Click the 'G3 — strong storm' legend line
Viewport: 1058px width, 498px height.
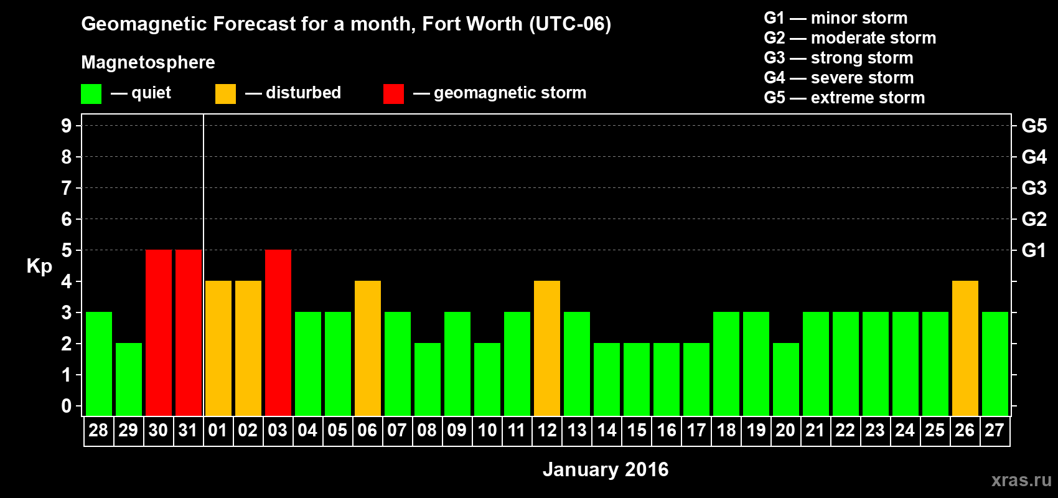pyautogui.click(x=838, y=58)
